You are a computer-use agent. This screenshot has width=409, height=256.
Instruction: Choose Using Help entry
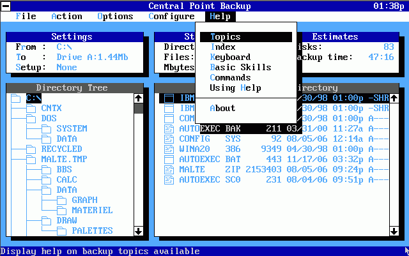pyautogui.click(x=235, y=88)
